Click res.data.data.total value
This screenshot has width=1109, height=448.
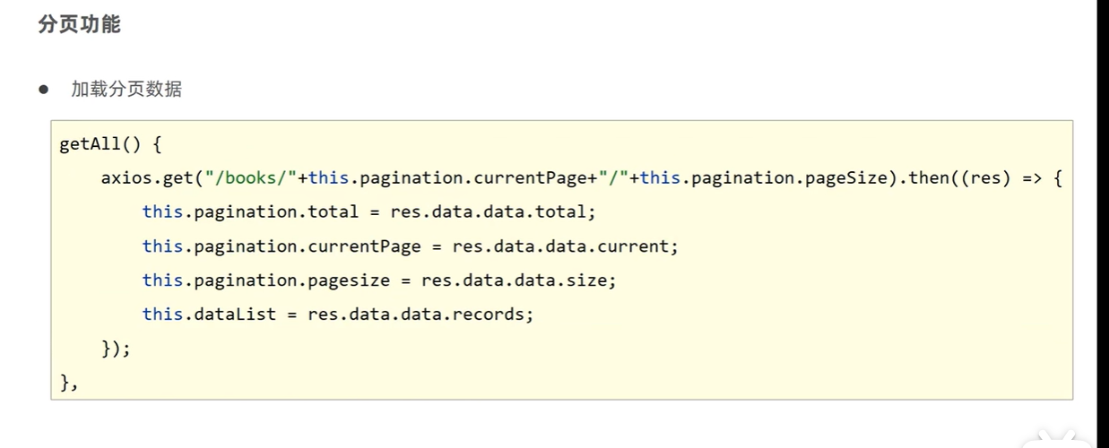pos(492,212)
